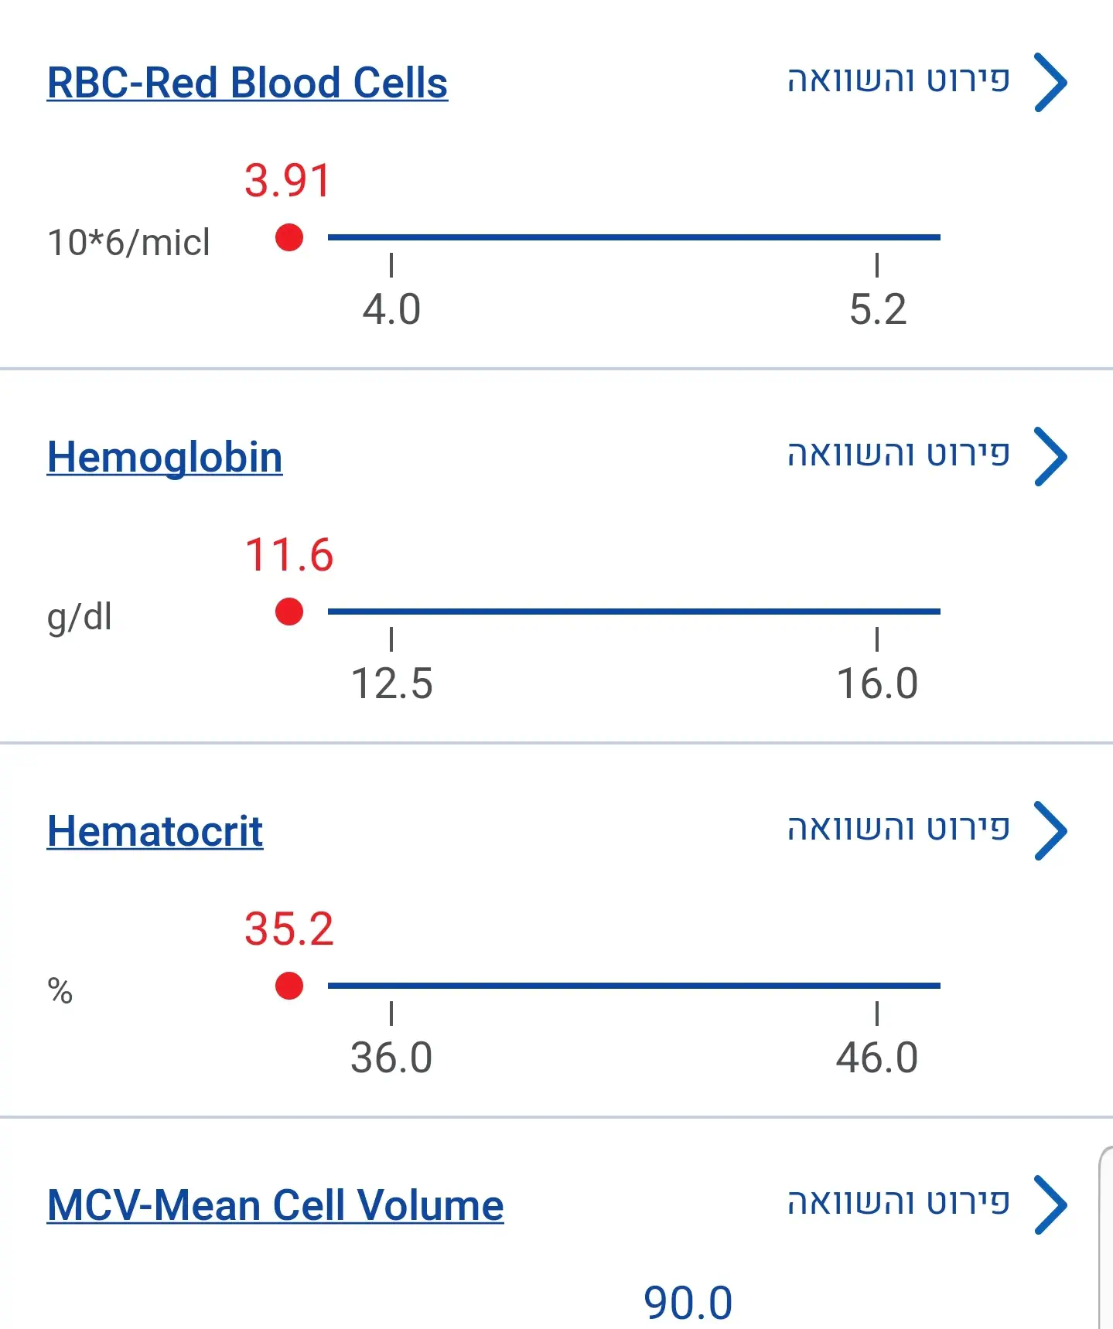This screenshot has width=1113, height=1329.
Task: Click the 90.0 MCV result value
Action: 688,1303
